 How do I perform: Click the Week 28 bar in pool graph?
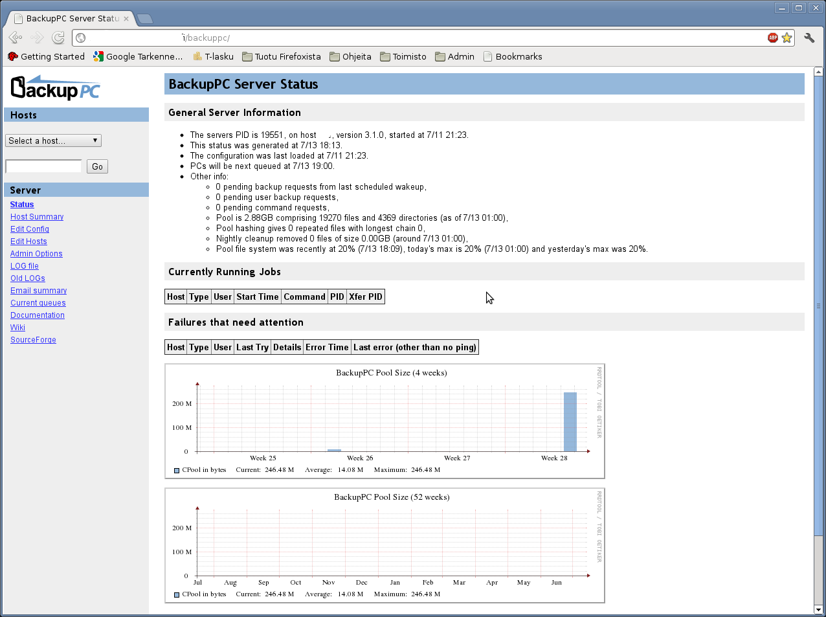click(x=570, y=422)
